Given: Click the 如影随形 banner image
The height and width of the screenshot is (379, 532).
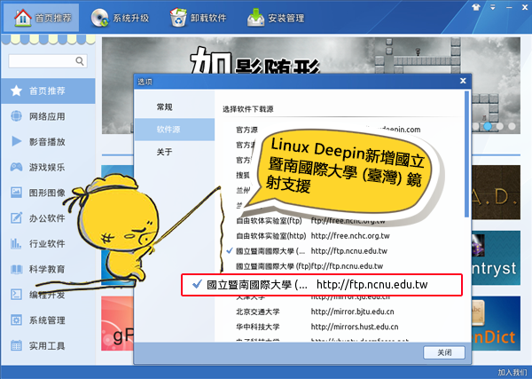Looking at the screenshot, I should pos(311,55).
